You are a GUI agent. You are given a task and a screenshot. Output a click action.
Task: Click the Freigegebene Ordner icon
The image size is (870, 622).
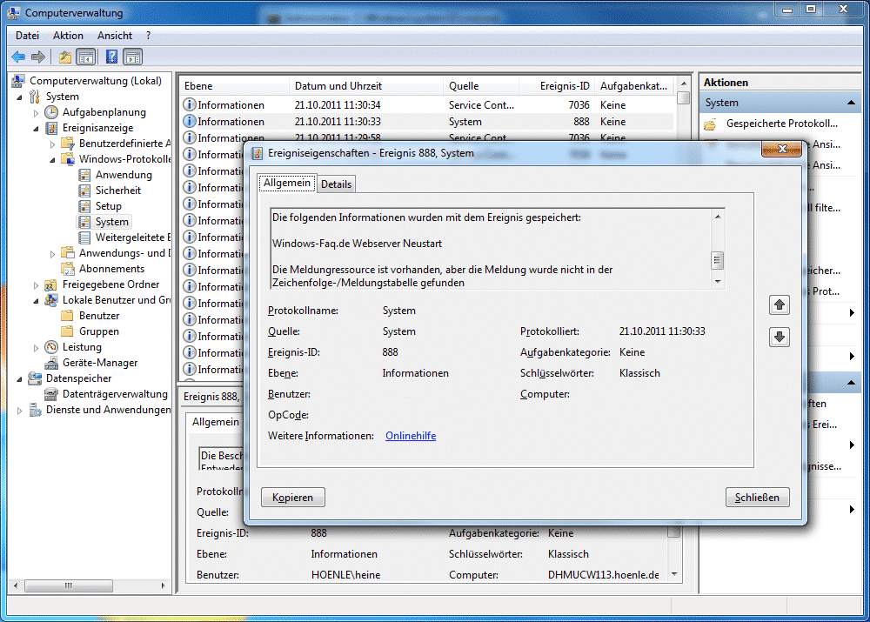pos(51,284)
